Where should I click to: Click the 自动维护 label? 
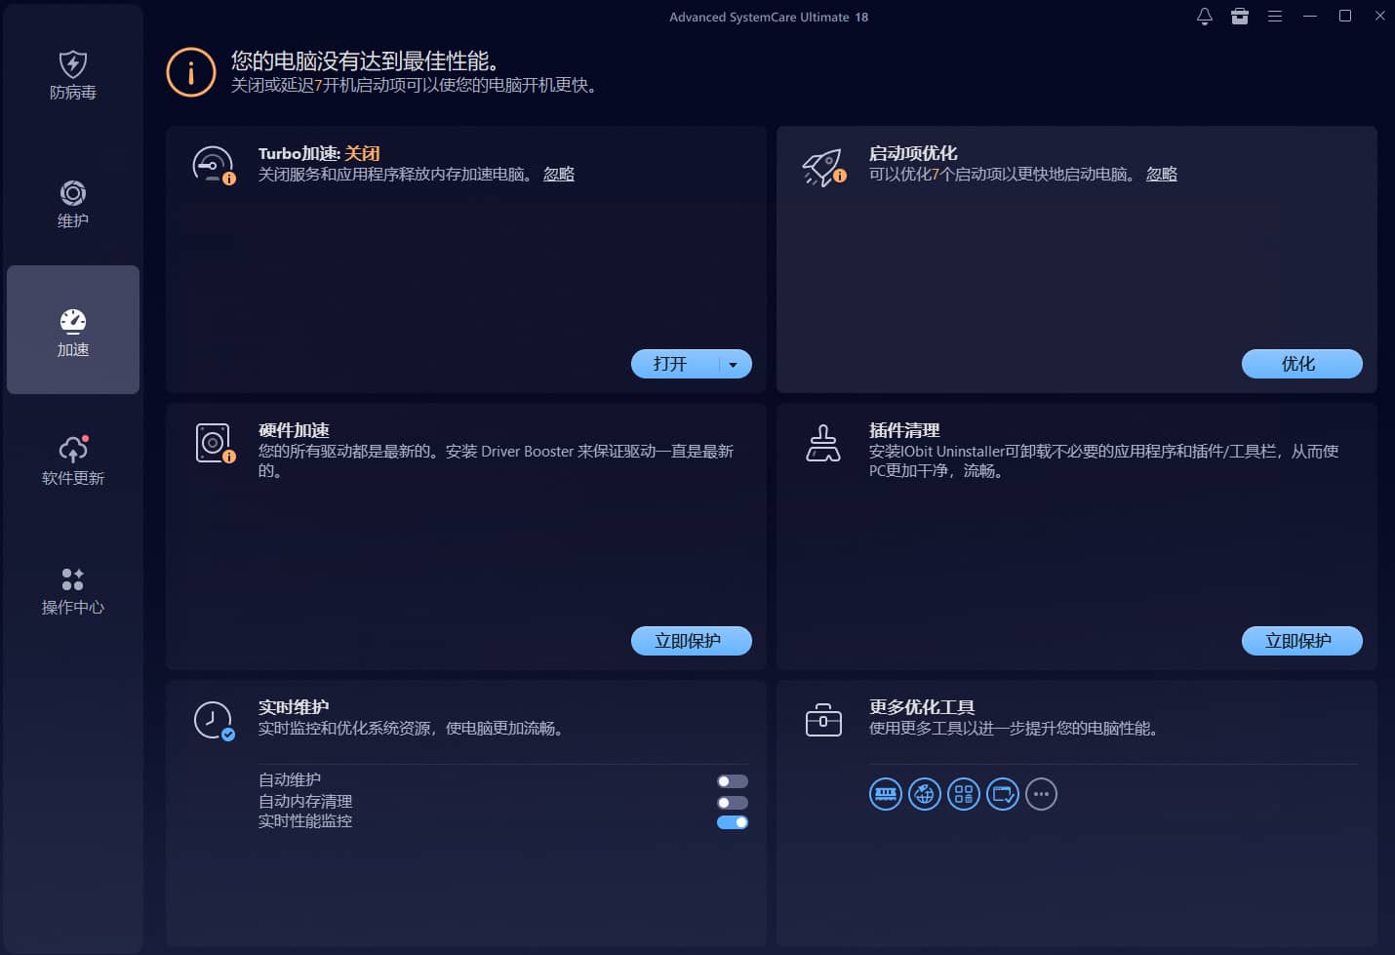pyautogui.click(x=290, y=779)
